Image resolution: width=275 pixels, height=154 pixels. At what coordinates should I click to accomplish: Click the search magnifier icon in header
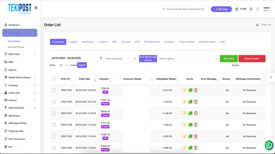pos(164,9)
